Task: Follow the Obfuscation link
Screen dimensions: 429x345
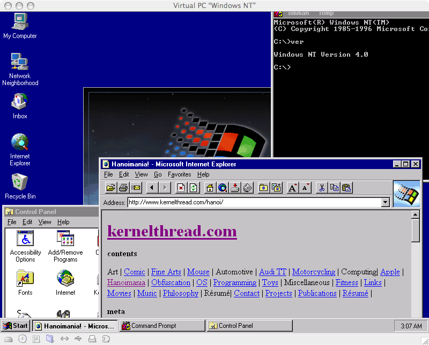Action: (171, 282)
